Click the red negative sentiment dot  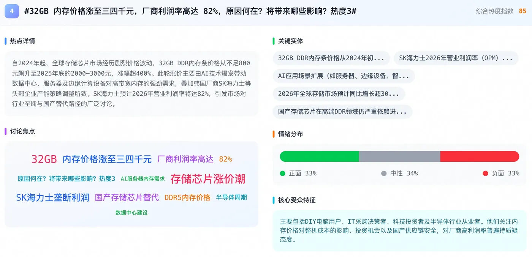pos(485,173)
